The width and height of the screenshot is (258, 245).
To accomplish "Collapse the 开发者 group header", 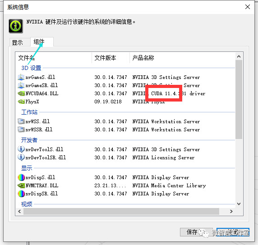I will click(x=29, y=140).
